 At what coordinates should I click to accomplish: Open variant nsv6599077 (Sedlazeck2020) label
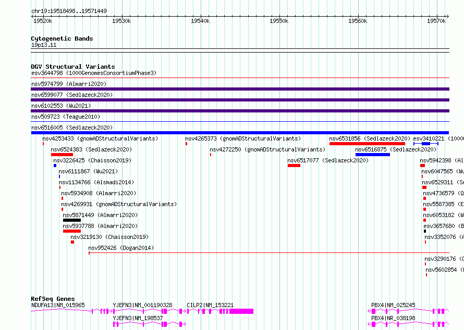pyautogui.click(x=72, y=95)
